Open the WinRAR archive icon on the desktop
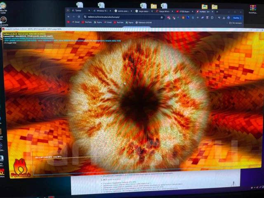This screenshot has height=198, width=264. [253, 9]
